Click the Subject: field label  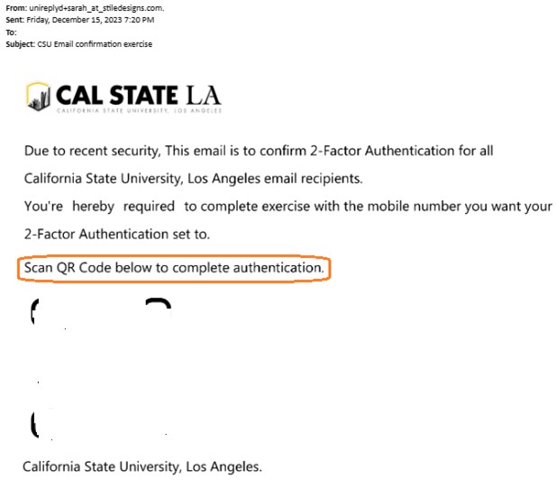pyautogui.click(x=20, y=44)
